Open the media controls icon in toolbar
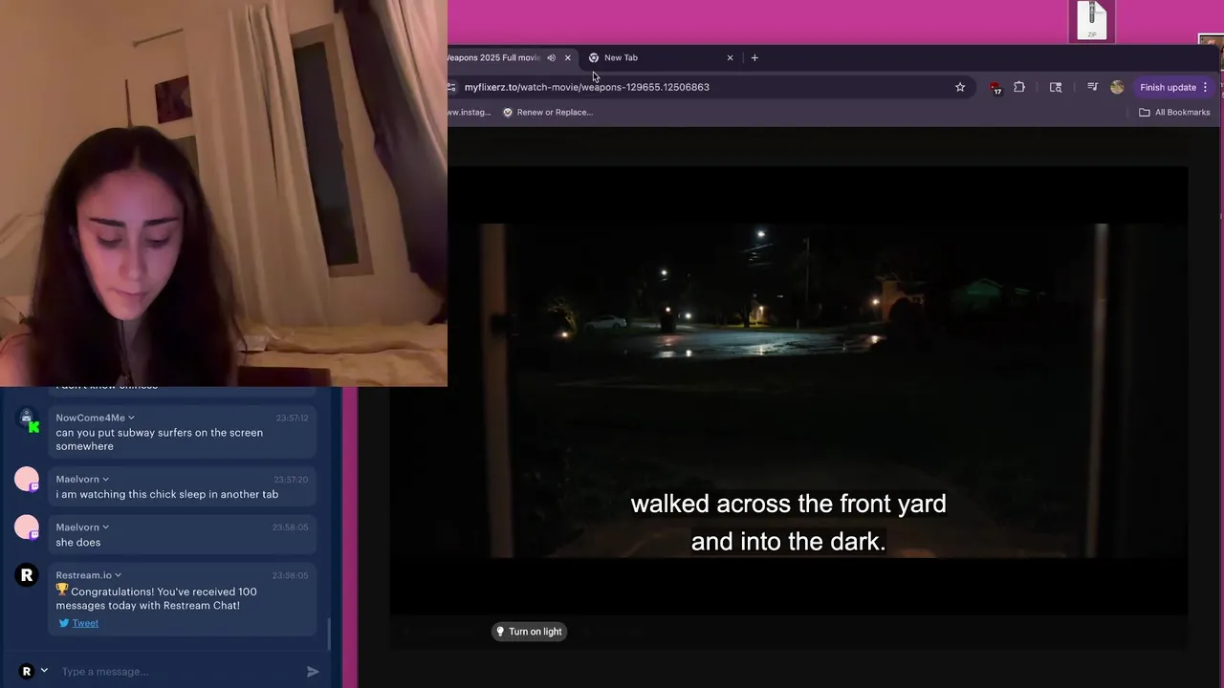The height and width of the screenshot is (688, 1224). tap(1092, 87)
